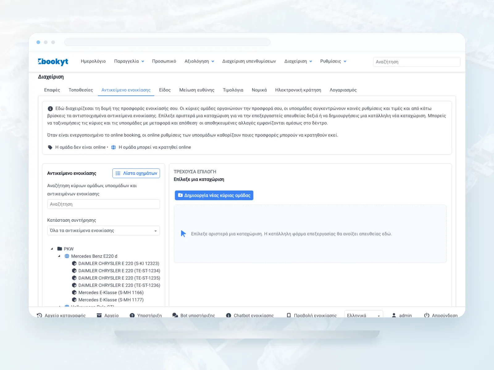Switch to the Επαφές tab

pyautogui.click(x=52, y=90)
